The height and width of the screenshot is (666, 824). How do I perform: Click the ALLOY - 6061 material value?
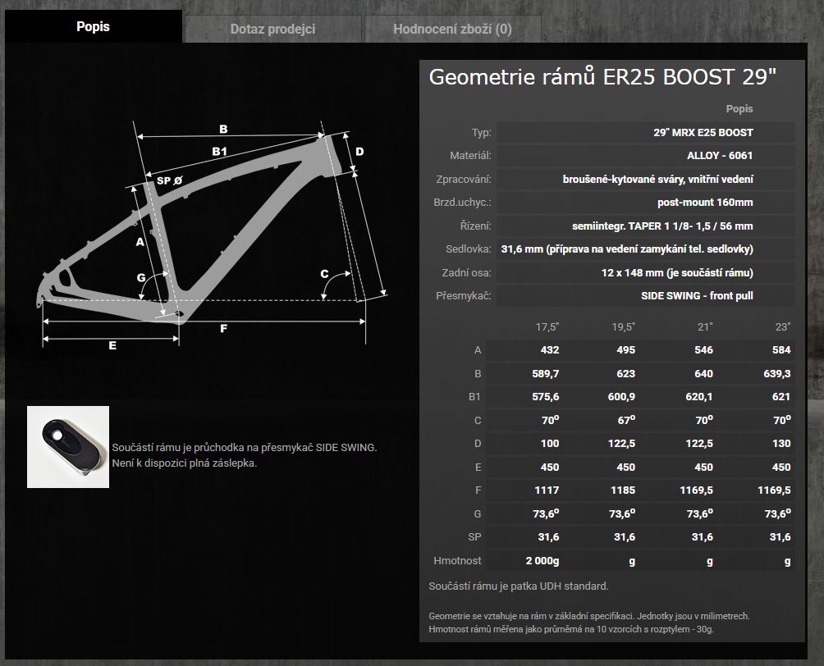pyautogui.click(x=719, y=156)
